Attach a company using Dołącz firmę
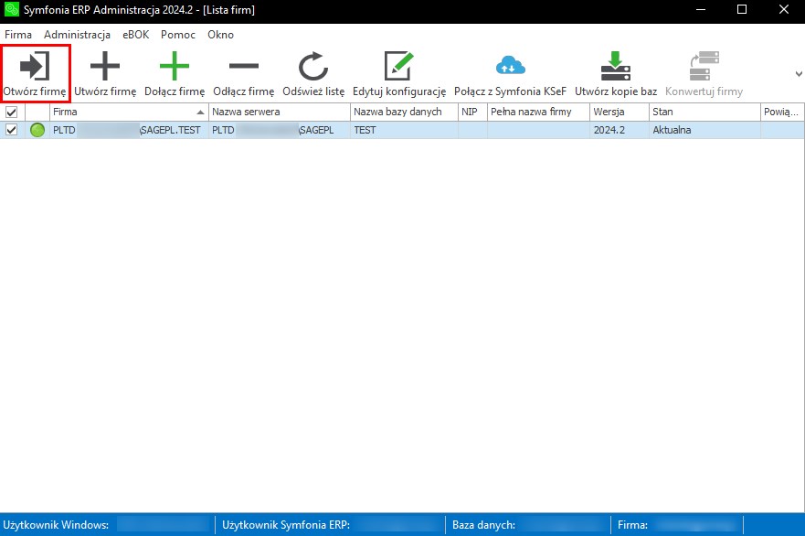This screenshot has height=536, width=805. pyautogui.click(x=175, y=73)
